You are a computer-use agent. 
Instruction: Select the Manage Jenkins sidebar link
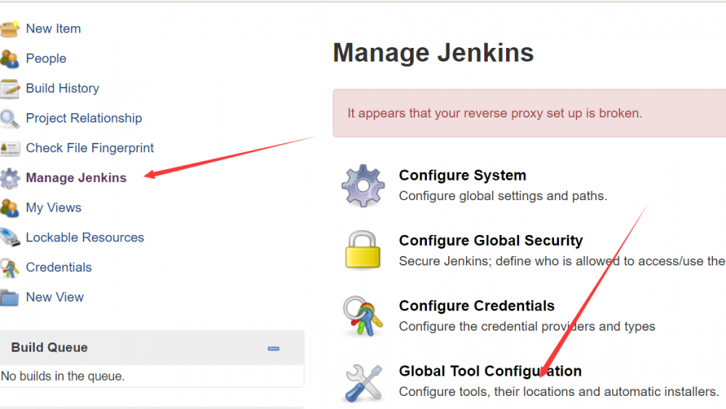tap(76, 178)
